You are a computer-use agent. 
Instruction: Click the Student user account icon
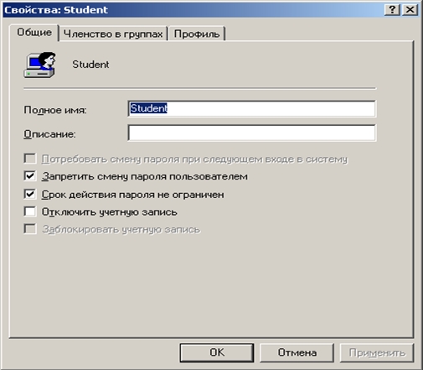coord(39,65)
